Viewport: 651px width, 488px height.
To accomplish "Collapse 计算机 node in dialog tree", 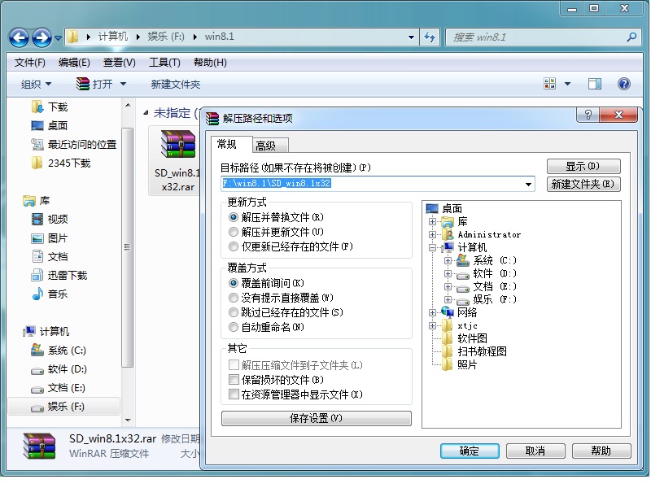I will [432, 248].
